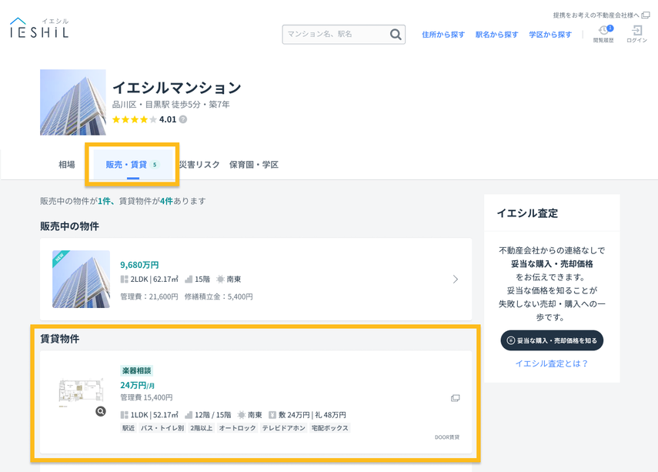Viewport: 658px width, 472px height.
Task: Click the 2階以上 tag
Action: 202,428
